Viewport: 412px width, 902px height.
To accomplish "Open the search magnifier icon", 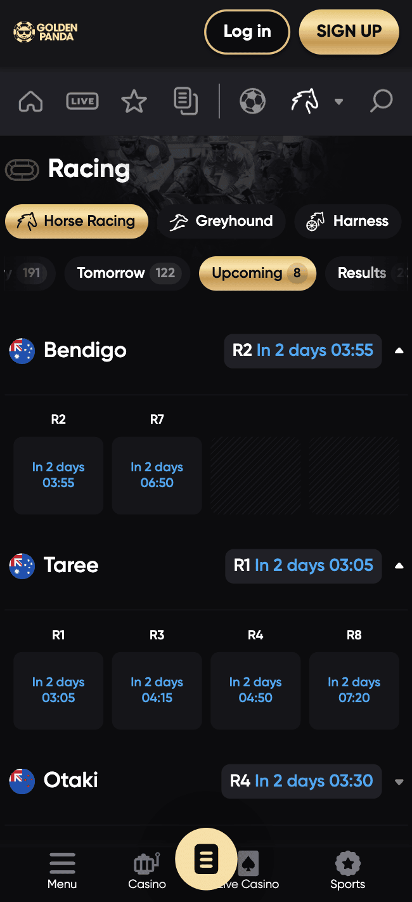I will tap(382, 101).
